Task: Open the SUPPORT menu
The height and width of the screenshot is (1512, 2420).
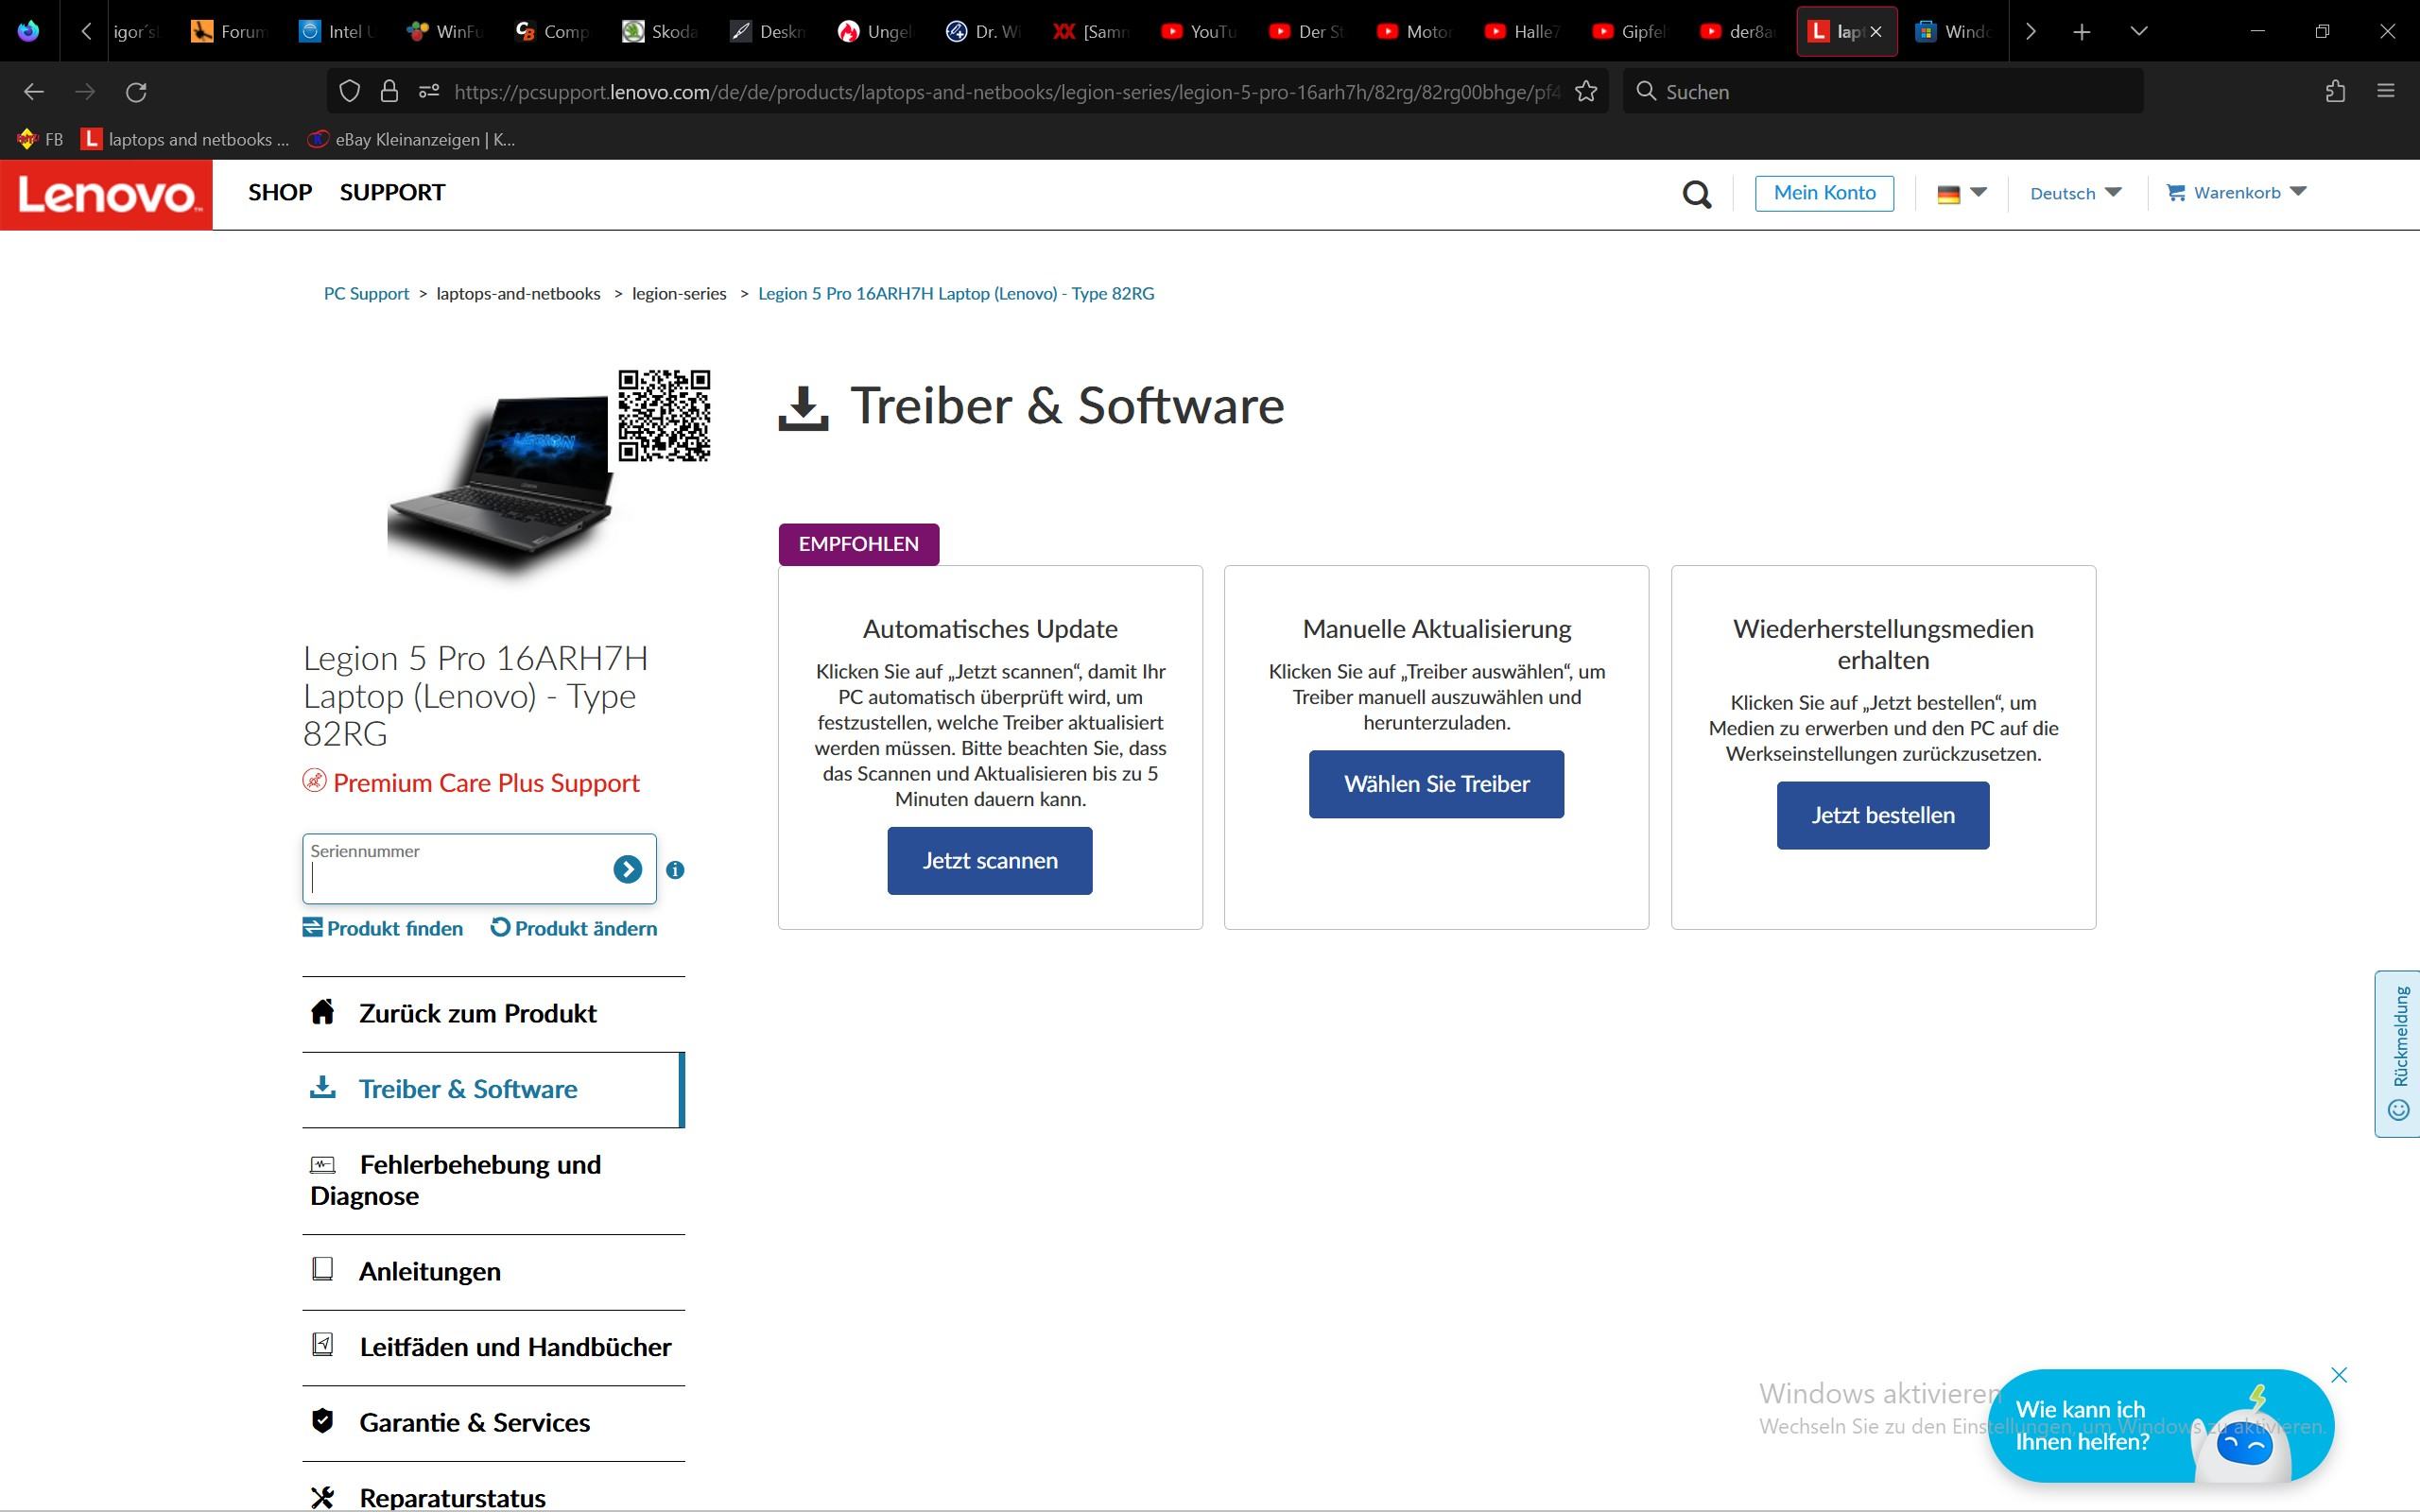Action: (x=392, y=192)
